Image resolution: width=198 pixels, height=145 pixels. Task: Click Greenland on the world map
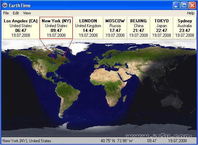tap(78, 48)
